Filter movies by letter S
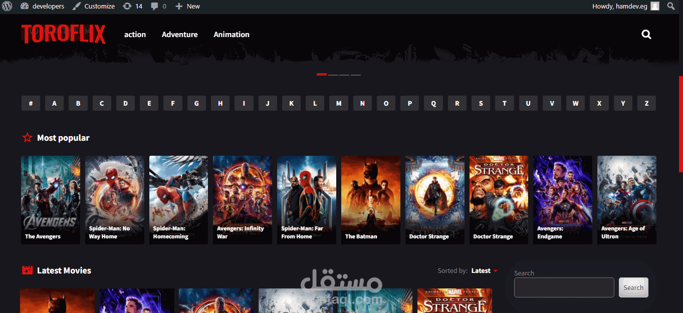683x313 pixels. pyautogui.click(x=481, y=103)
